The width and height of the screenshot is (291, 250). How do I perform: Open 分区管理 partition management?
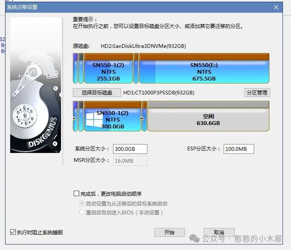point(257,92)
